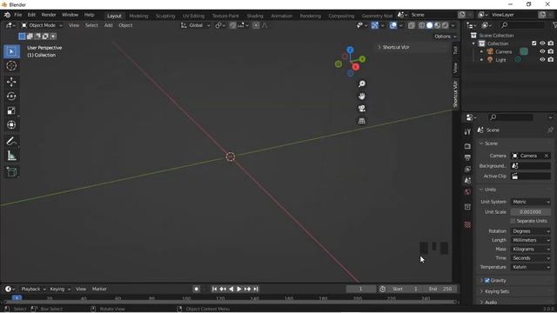
Task: Select the Move tool
Action: tap(11, 82)
